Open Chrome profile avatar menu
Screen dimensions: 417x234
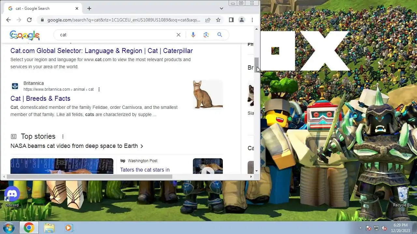pos(242,20)
